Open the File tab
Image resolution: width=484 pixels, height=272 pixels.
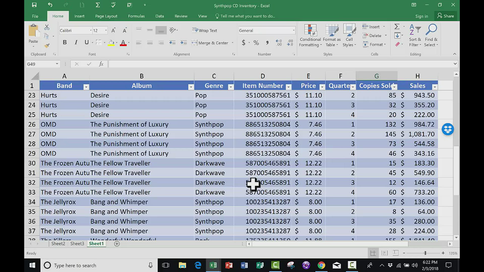[x=35, y=16]
